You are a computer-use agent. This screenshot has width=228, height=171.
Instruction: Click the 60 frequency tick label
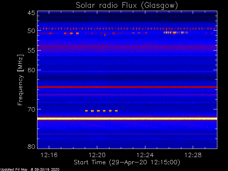31,70
